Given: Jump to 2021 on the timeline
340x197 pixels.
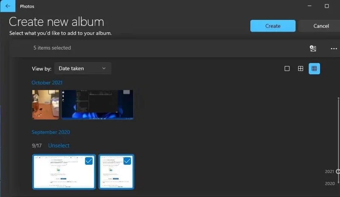Looking at the screenshot, I should (x=329, y=172).
